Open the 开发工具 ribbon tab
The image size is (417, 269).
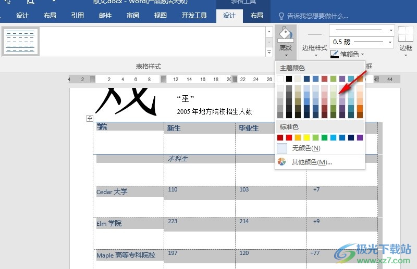[x=194, y=16]
